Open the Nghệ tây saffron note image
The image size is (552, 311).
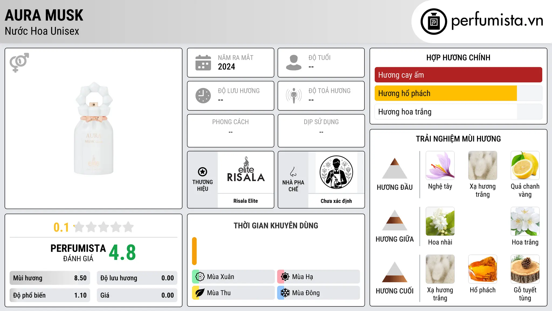point(440,165)
